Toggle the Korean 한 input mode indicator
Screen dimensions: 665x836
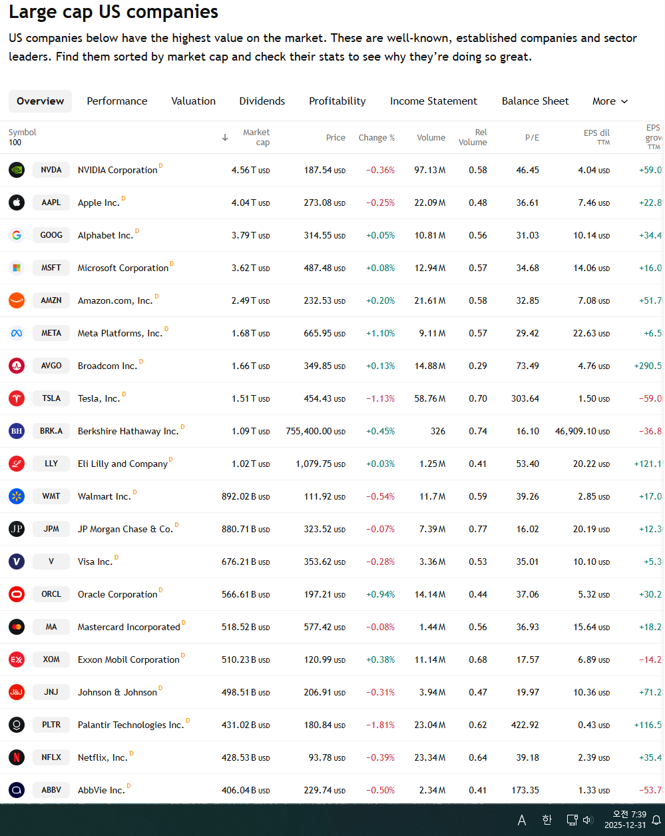[547, 820]
